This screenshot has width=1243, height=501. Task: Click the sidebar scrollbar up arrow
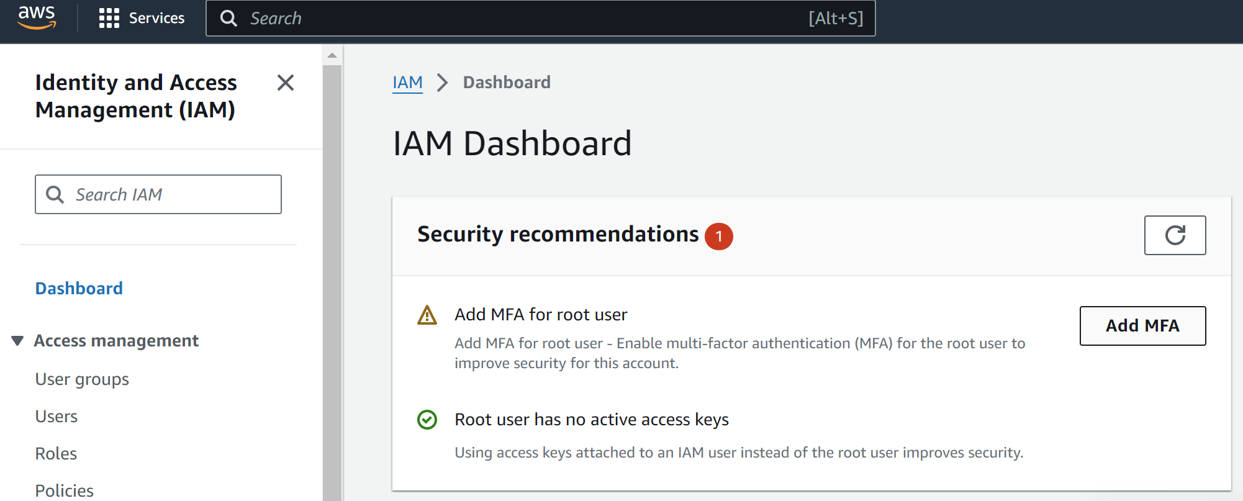tap(332, 55)
